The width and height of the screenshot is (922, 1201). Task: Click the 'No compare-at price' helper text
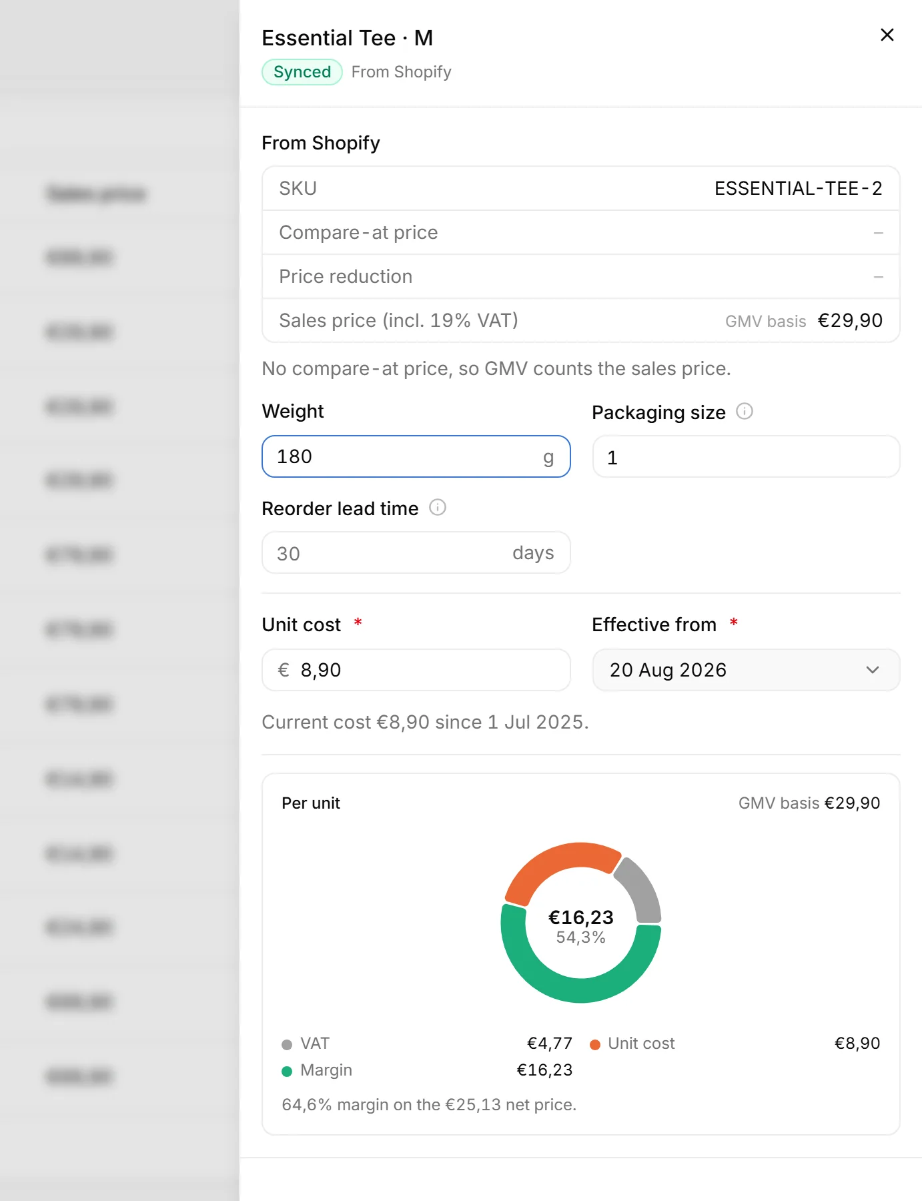click(x=496, y=368)
